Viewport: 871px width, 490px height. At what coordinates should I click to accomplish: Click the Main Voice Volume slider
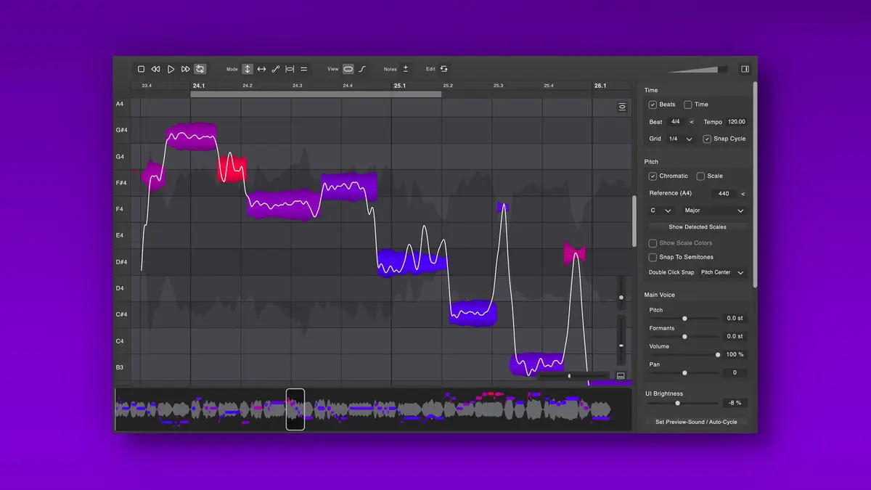tap(684, 355)
